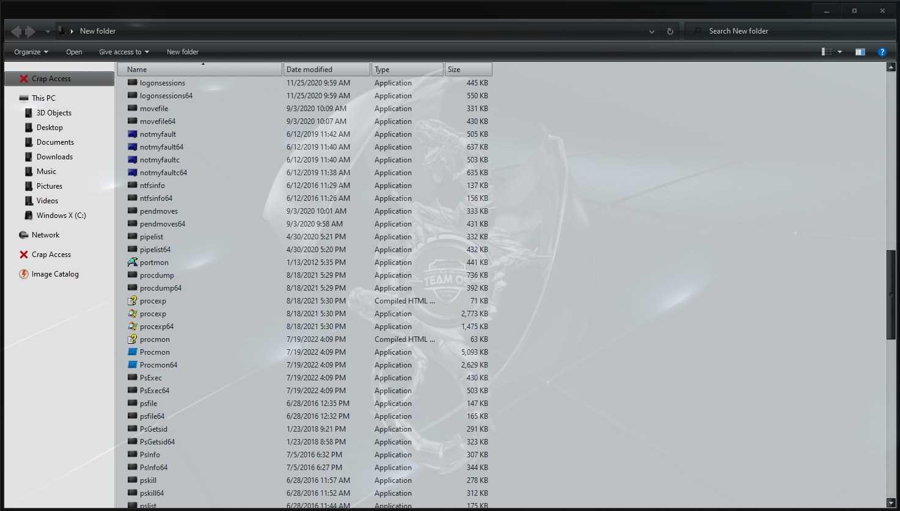900x511 pixels.
Task: Select the ntfsinfo64 file name
Action: click(156, 198)
